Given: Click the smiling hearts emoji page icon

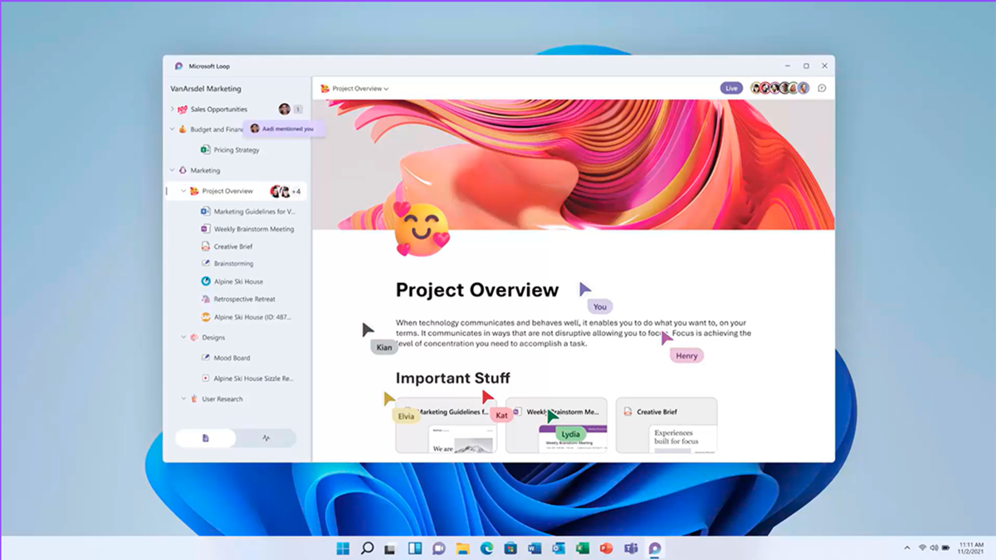Looking at the screenshot, I should (421, 228).
